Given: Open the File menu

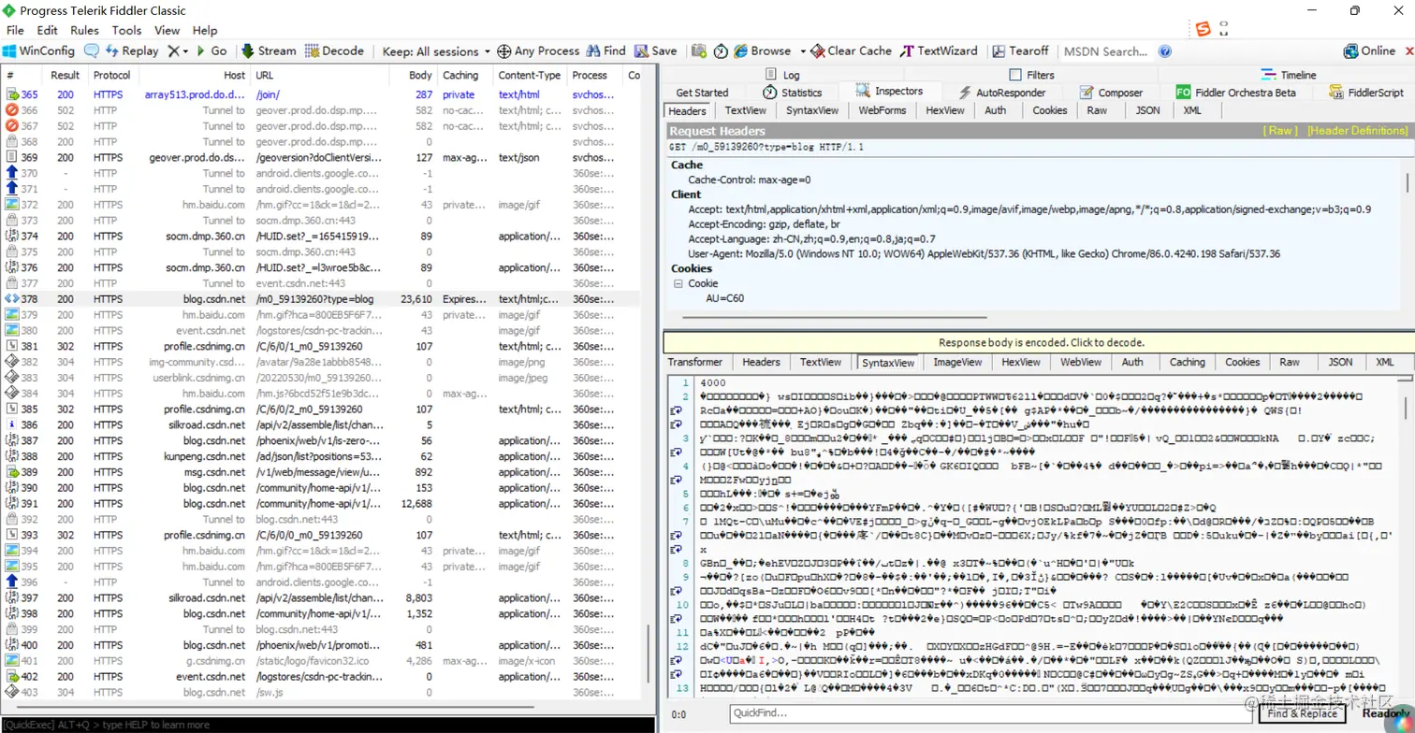Looking at the screenshot, I should click(15, 30).
